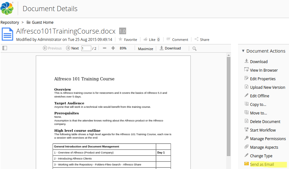The width and height of the screenshot is (289, 169).
Task: Click the Alfresco logo
Action: (7, 8)
